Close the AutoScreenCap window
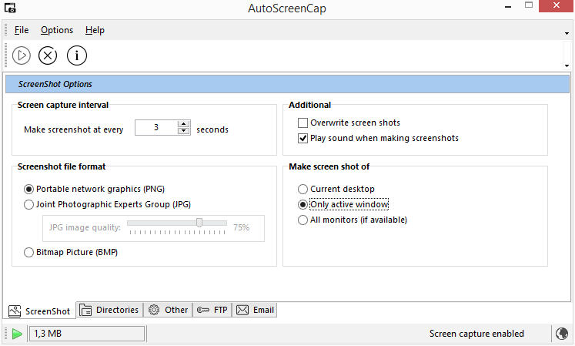The height and width of the screenshot is (346, 575). coord(557,5)
